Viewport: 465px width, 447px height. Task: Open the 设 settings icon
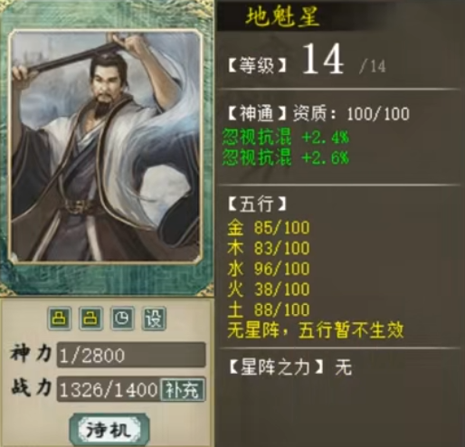(x=154, y=319)
